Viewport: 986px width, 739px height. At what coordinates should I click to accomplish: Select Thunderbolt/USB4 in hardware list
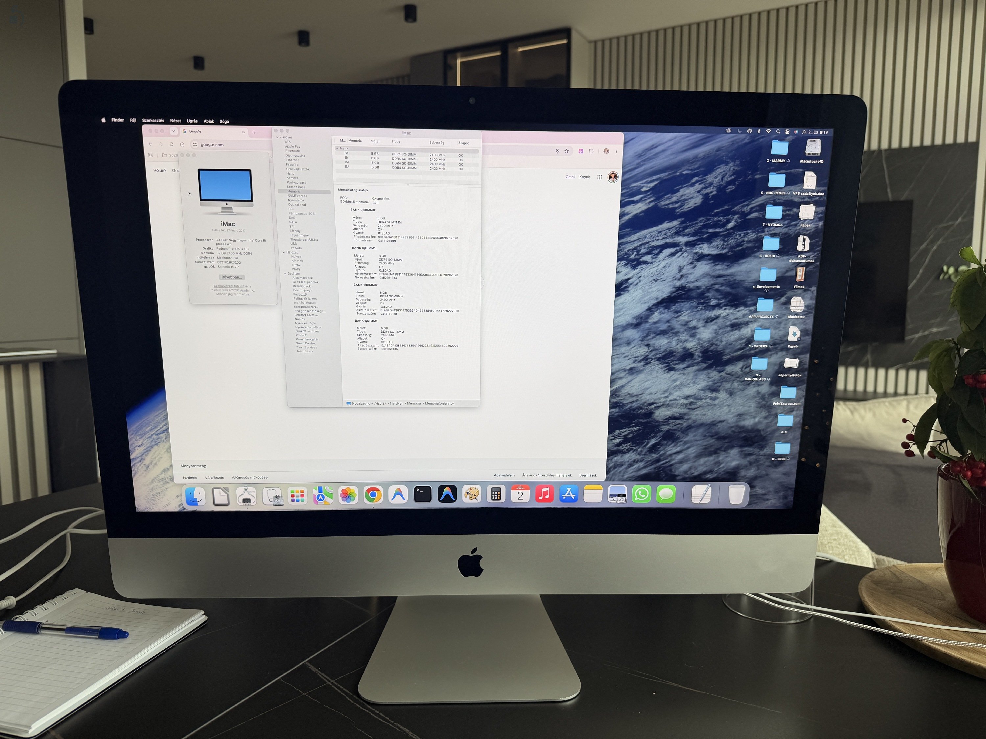tap(304, 240)
